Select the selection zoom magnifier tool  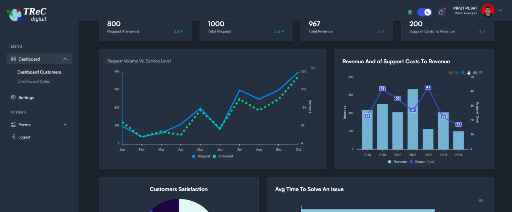pos(462,72)
